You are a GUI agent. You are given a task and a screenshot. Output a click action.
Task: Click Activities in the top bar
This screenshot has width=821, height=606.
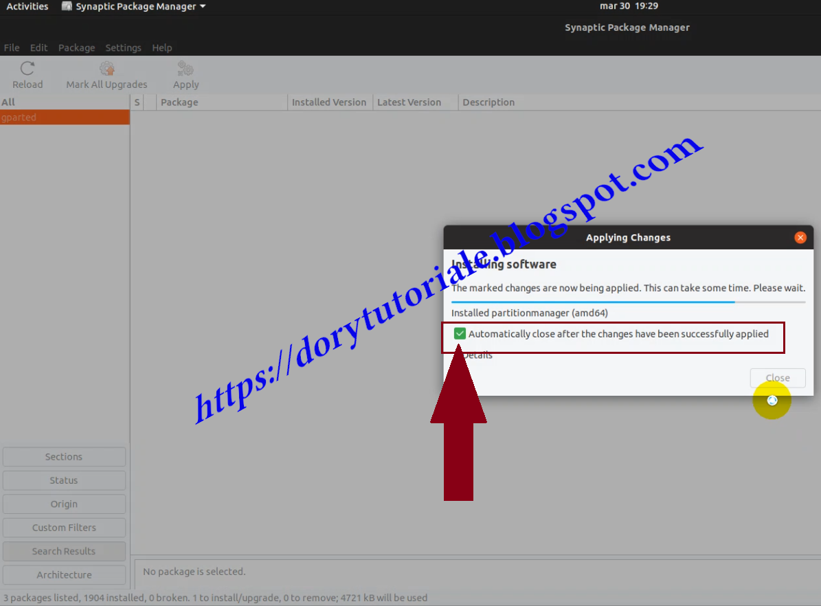point(27,6)
